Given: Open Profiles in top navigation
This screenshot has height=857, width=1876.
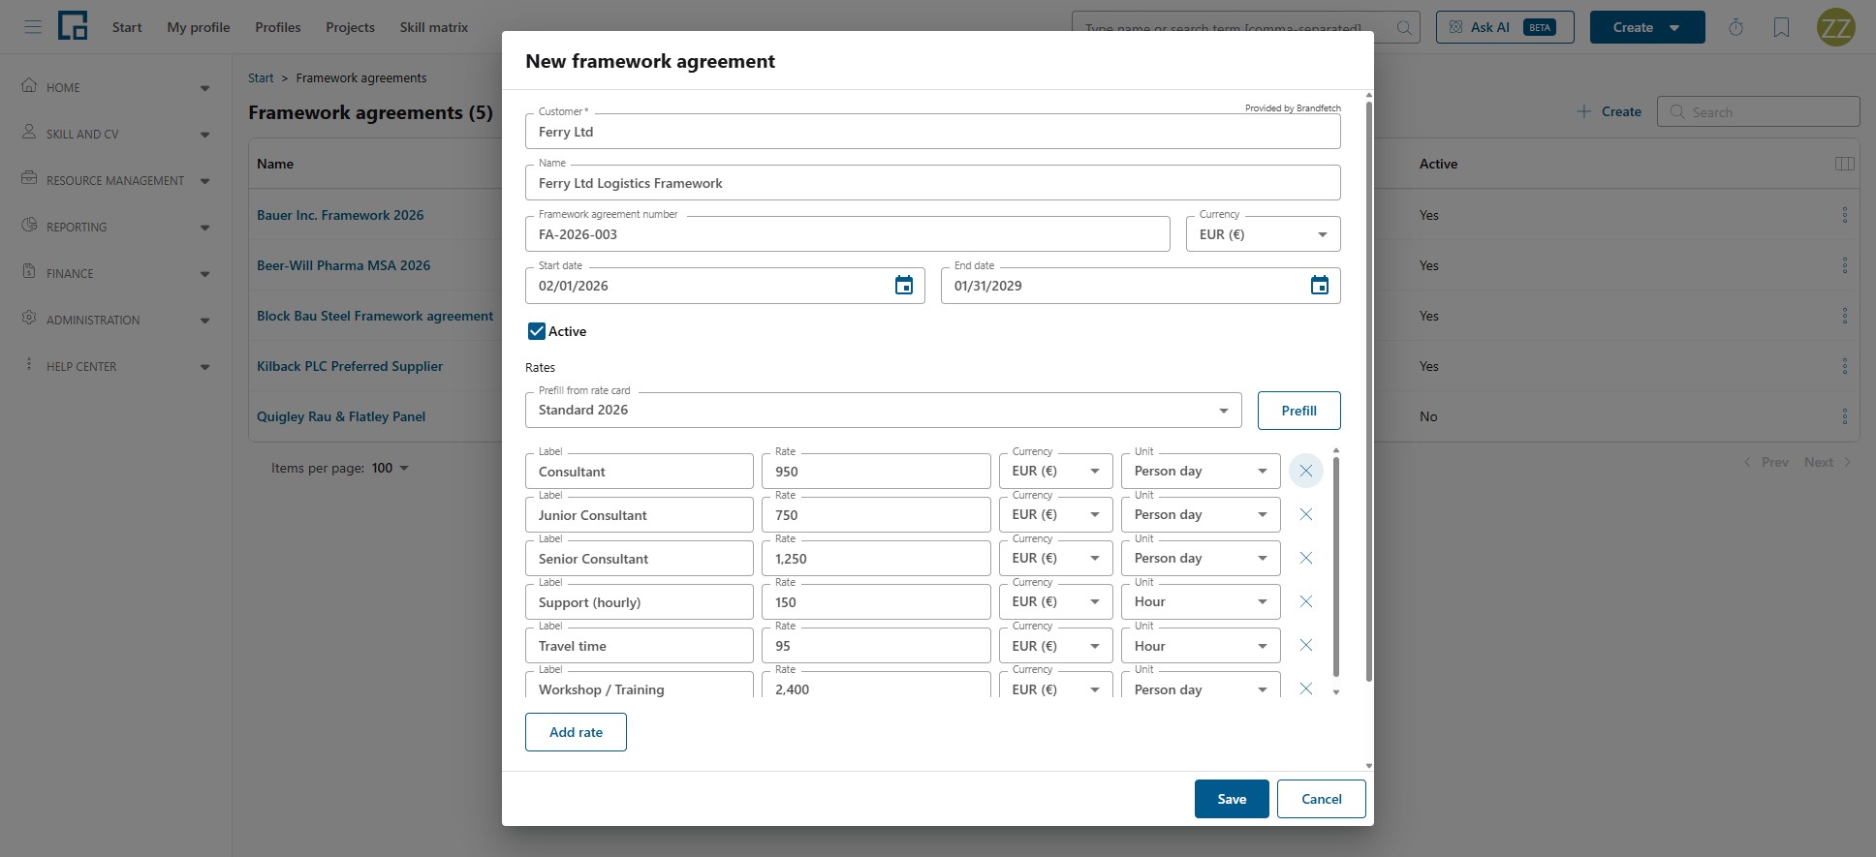Looking at the screenshot, I should point(278,27).
